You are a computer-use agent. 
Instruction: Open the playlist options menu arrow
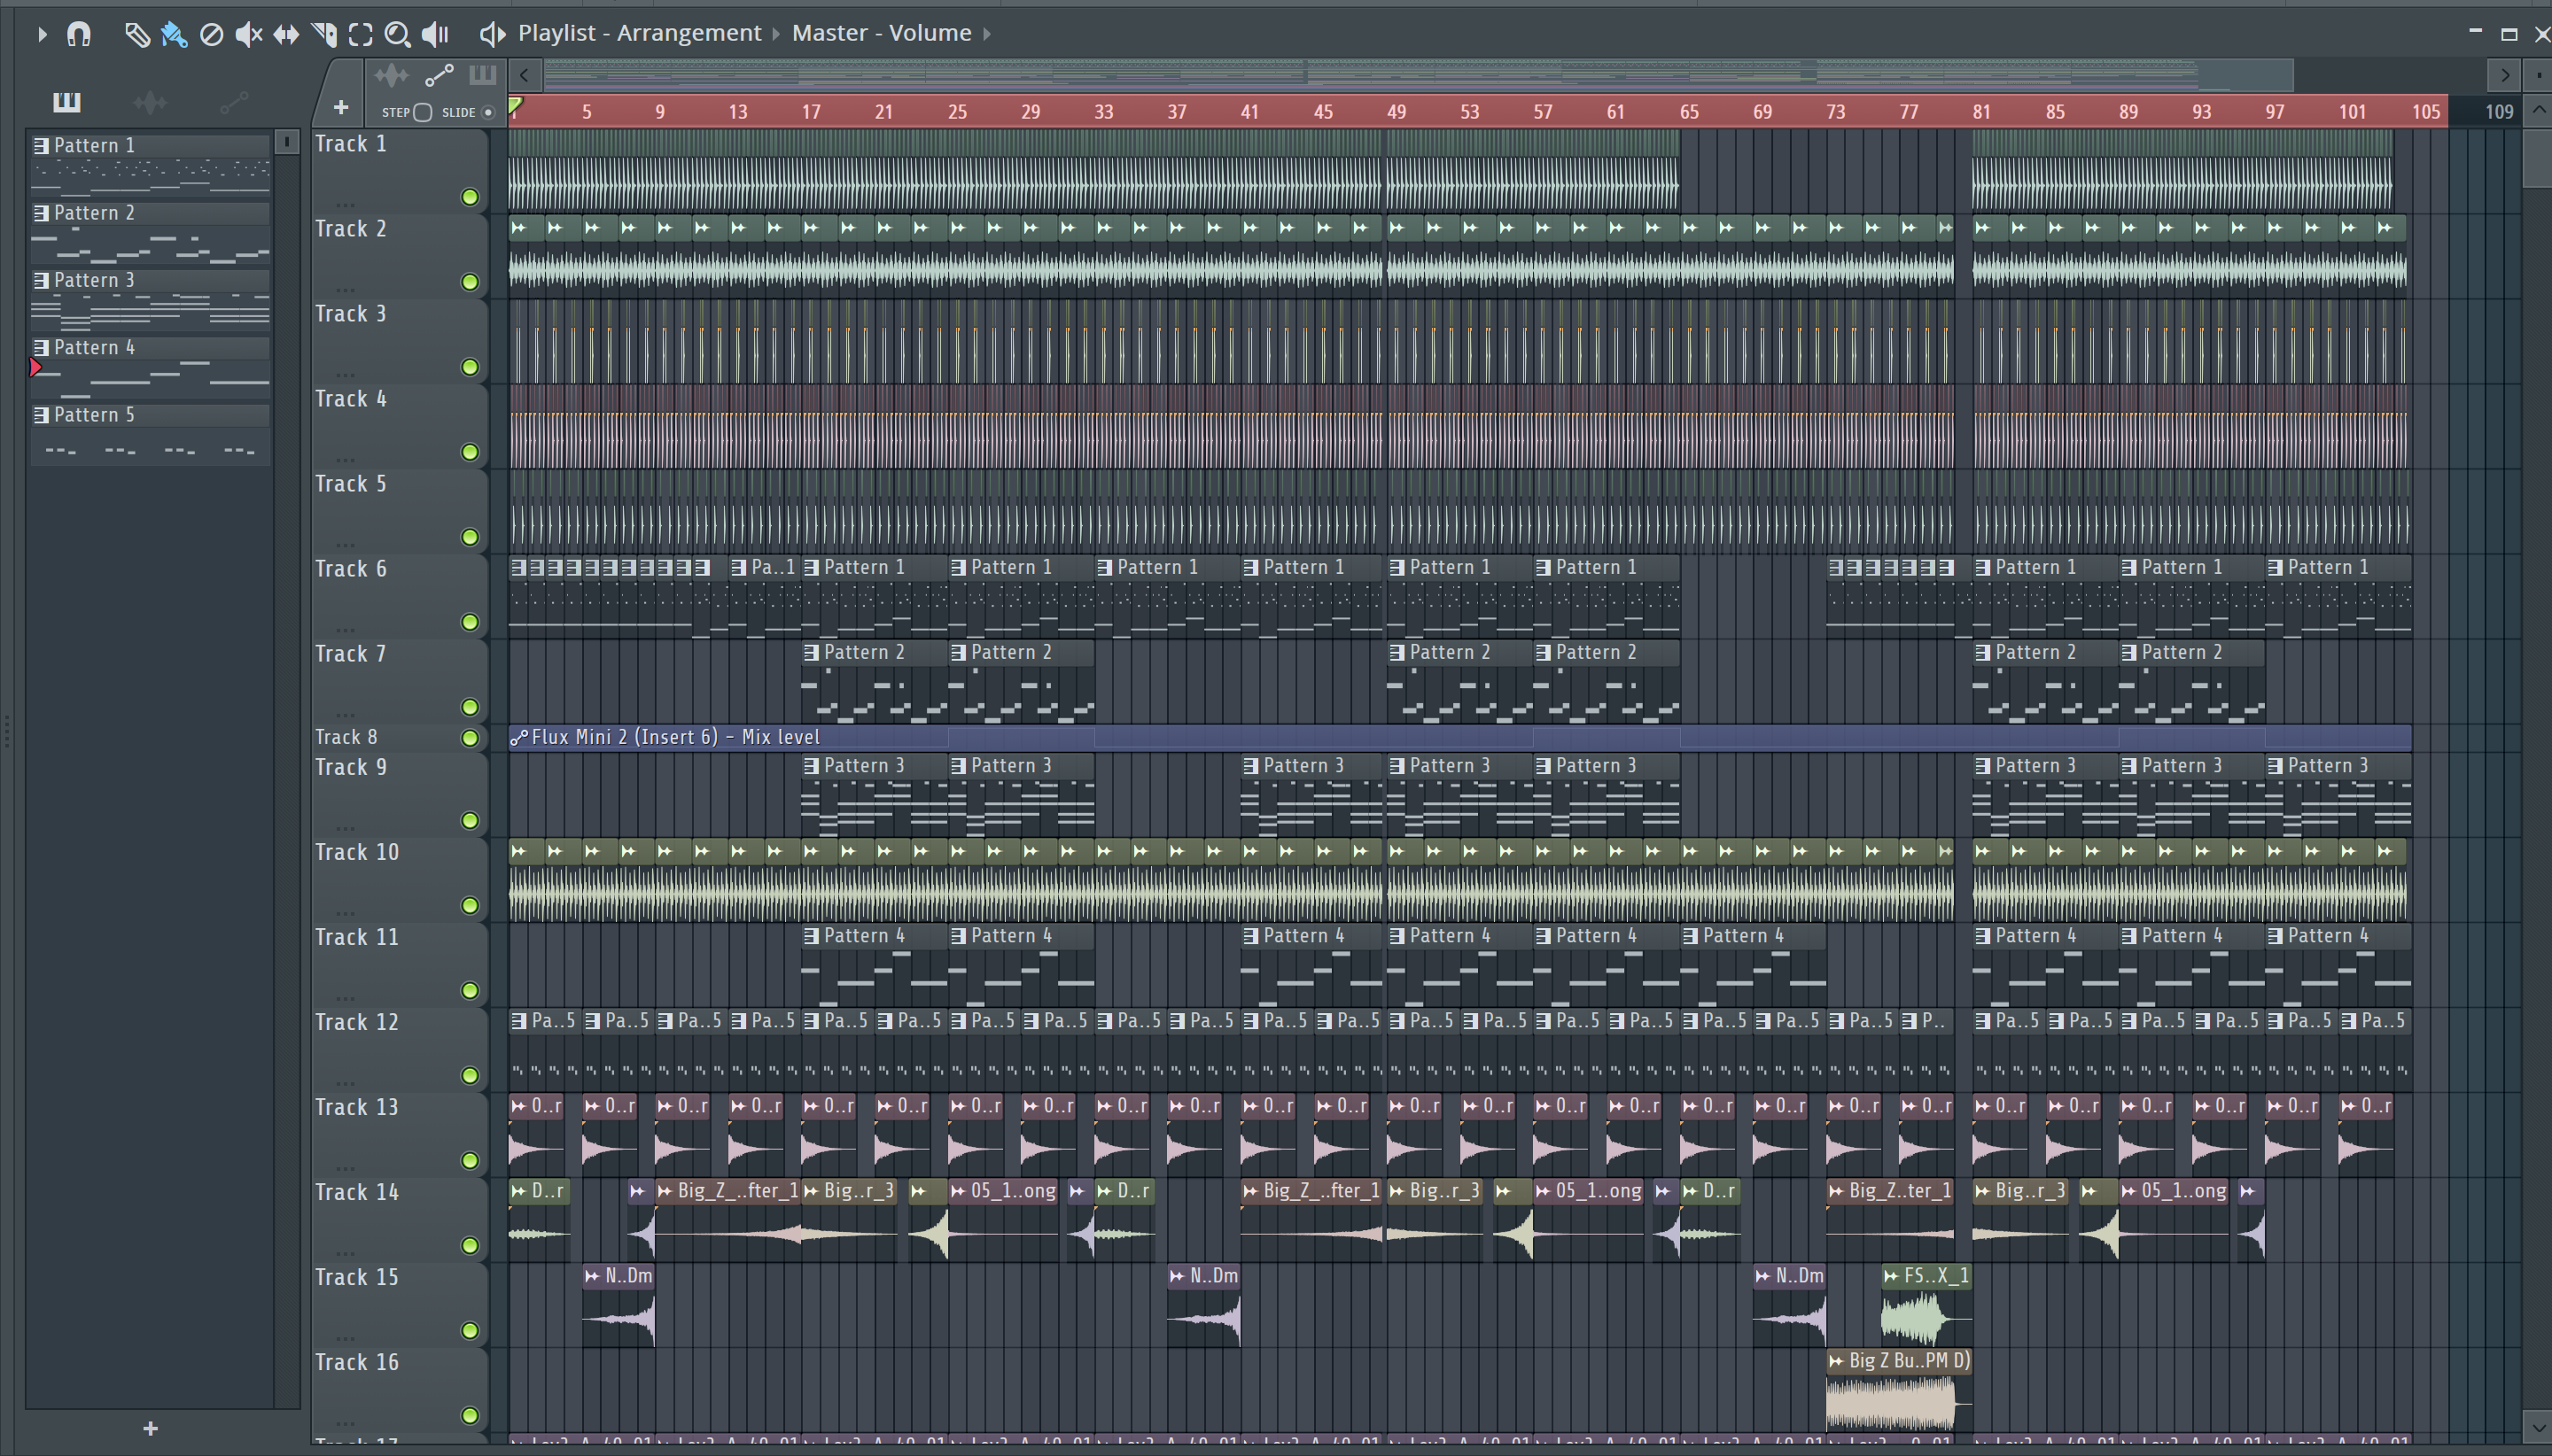click(42, 34)
